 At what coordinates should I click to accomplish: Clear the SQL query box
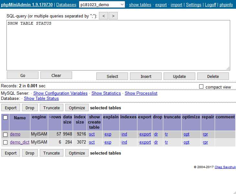click(56, 75)
